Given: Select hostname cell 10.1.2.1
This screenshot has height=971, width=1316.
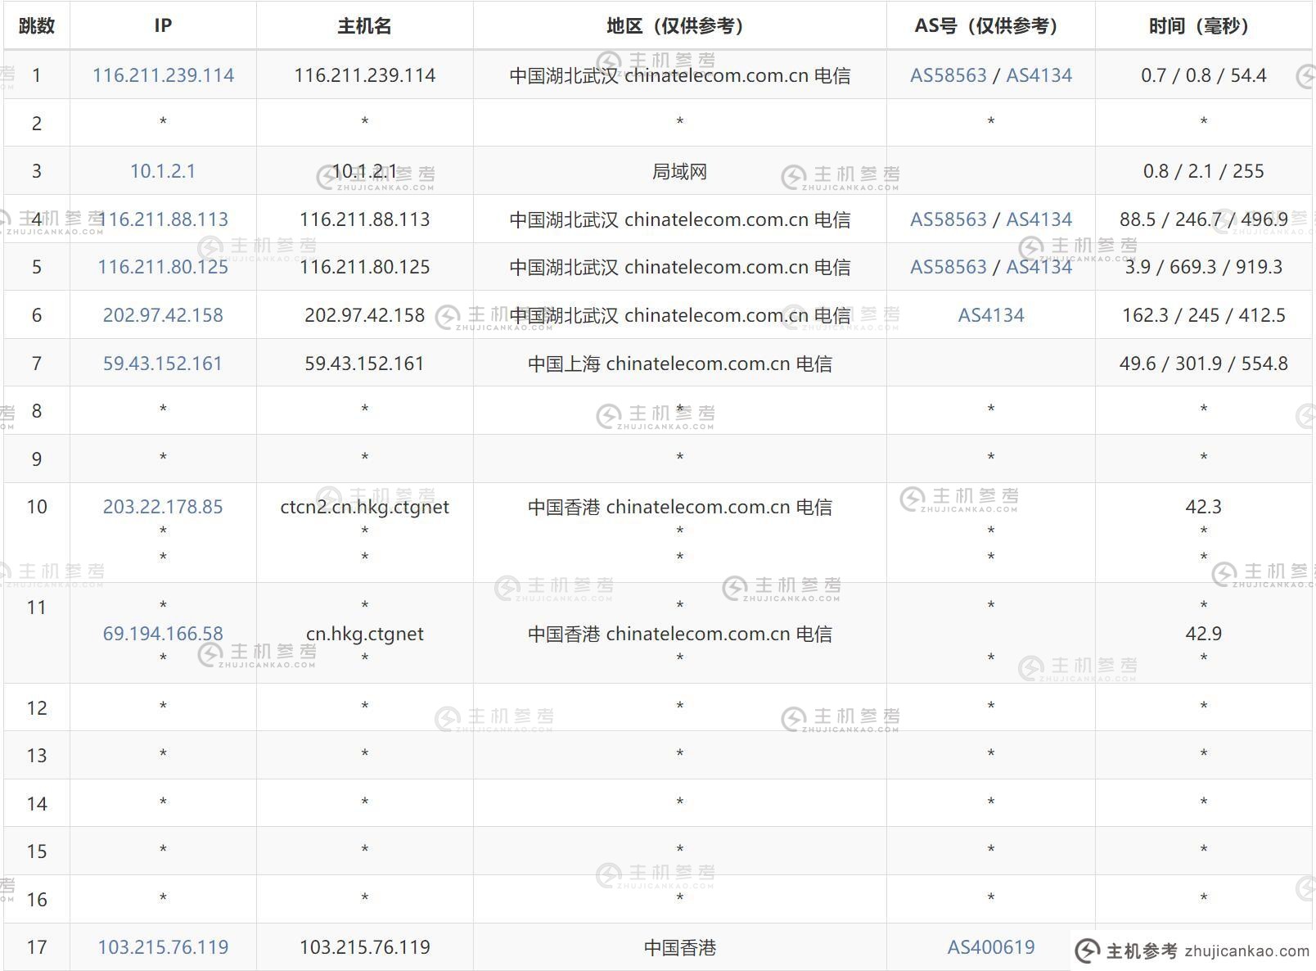Looking at the screenshot, I should [365, 171].
